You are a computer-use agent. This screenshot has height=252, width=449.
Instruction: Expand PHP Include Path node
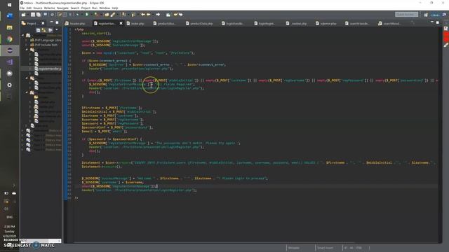[x=27, y=45]
